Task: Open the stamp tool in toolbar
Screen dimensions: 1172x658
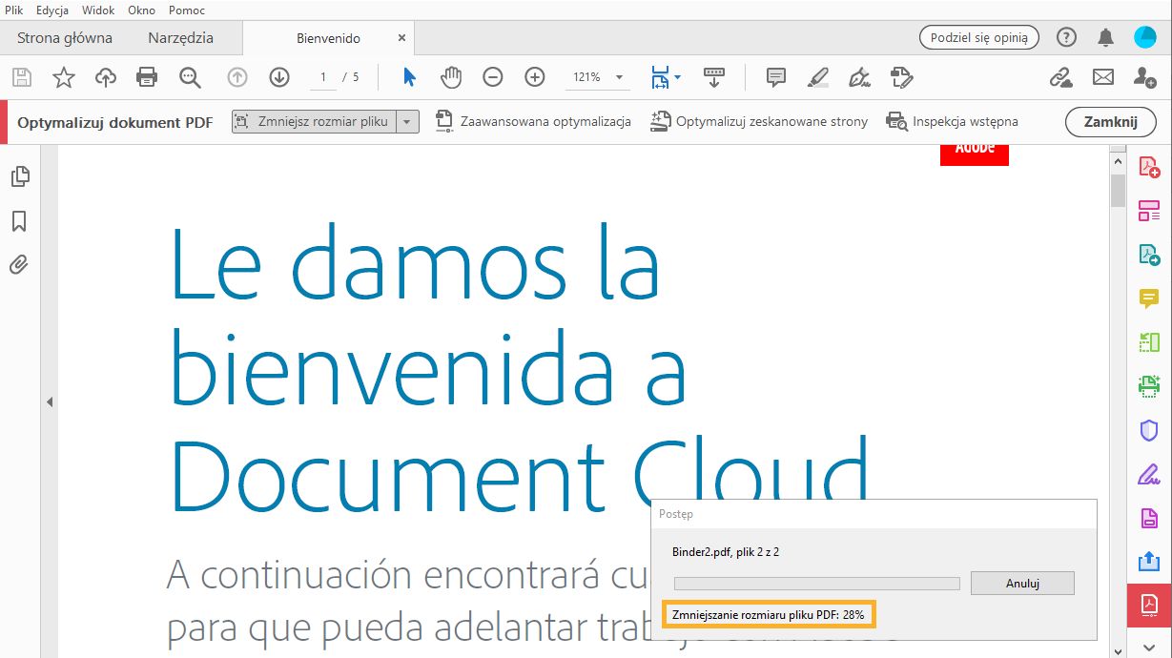Action: tap(901, 77)
